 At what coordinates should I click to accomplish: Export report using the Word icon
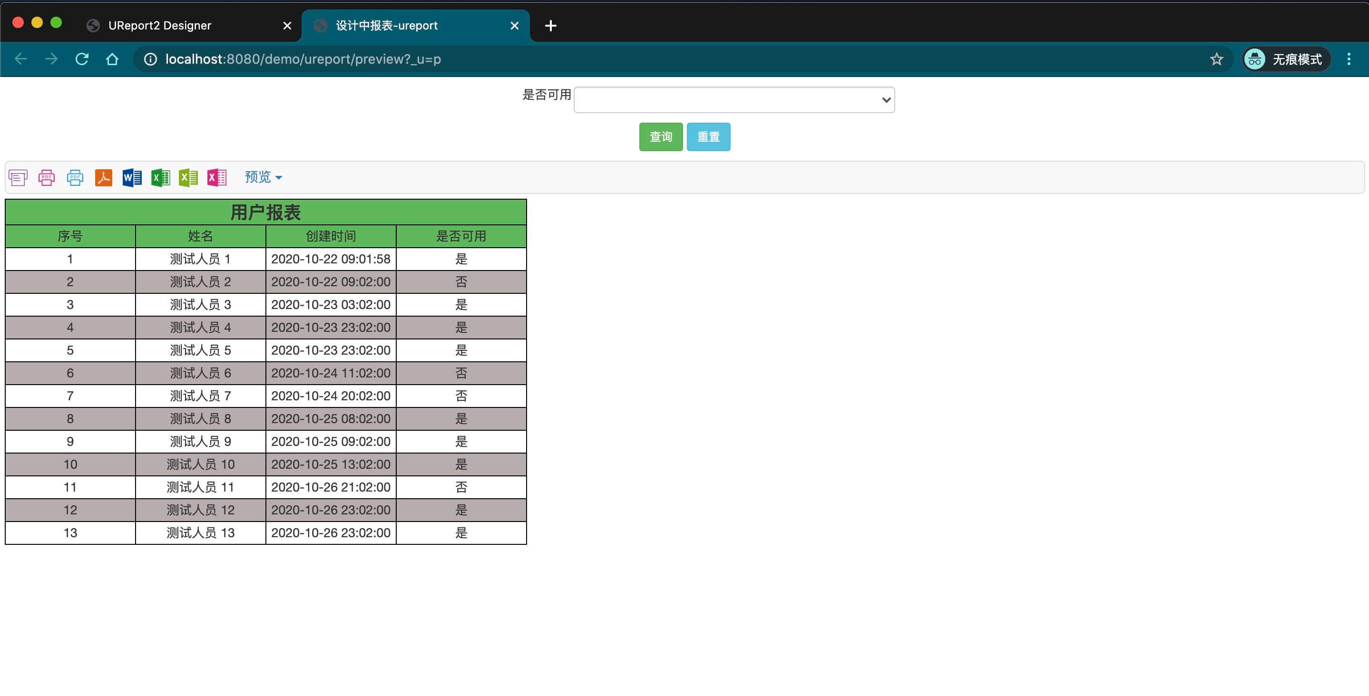click(x=132, y=177)
